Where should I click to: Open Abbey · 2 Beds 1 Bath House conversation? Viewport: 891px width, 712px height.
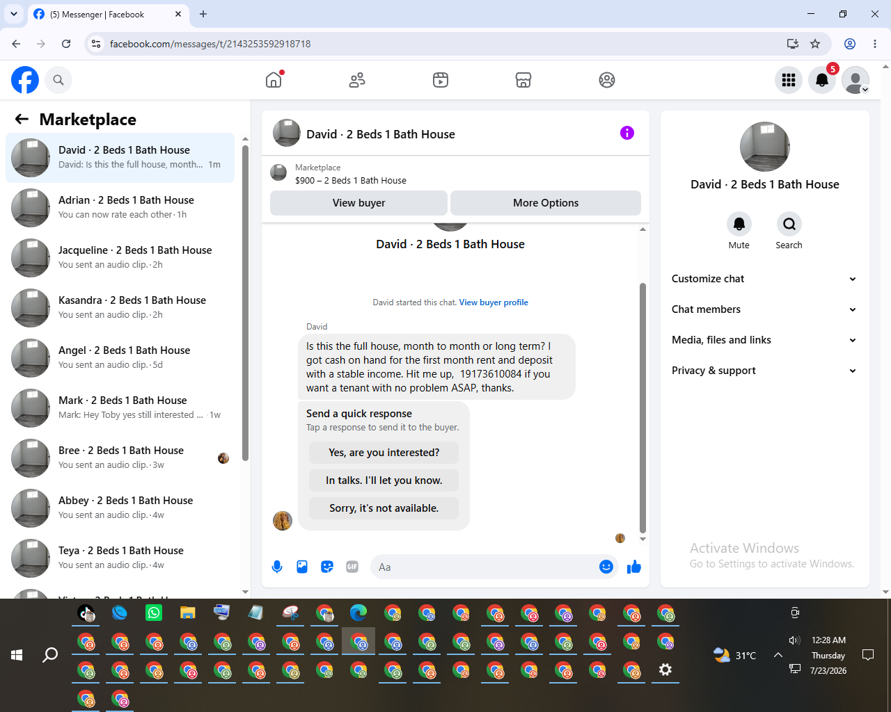(120, 508)
